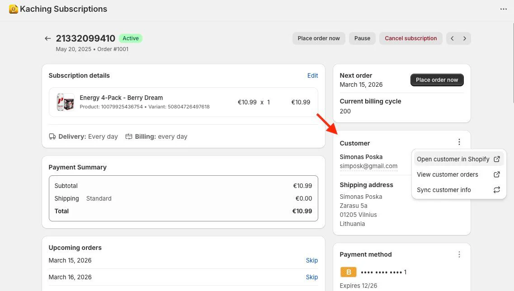Skip the March 16, 2026 upcoming order
Viewport: 514px width, 291px height.
312,277
